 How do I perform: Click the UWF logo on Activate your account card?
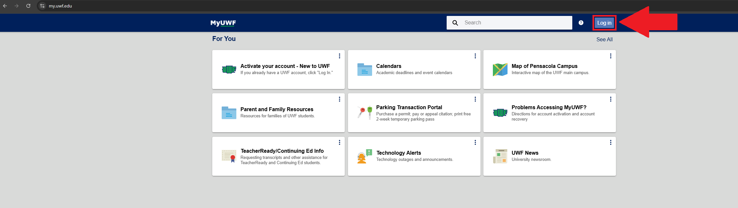click(229, 69)
